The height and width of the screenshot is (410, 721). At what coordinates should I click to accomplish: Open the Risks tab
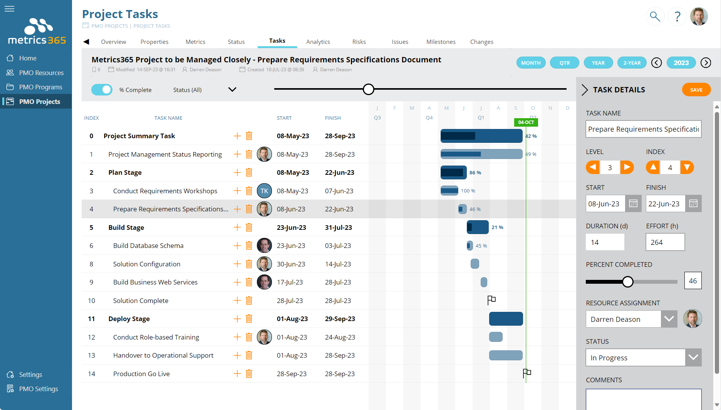tap(359, 42)
